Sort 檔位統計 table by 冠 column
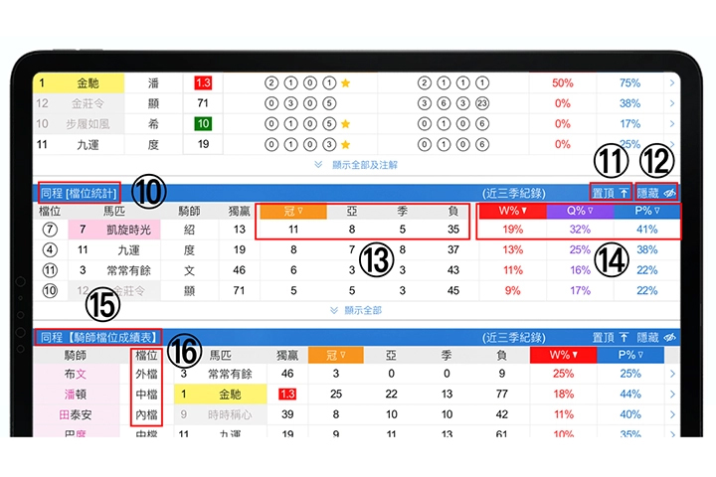 tap(293, 211)
